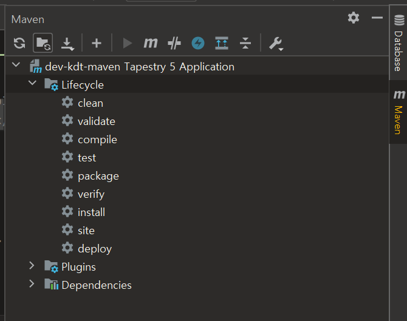Collapse the Lifecycle node
407x321 pixels.
click(x=32, y=83)
